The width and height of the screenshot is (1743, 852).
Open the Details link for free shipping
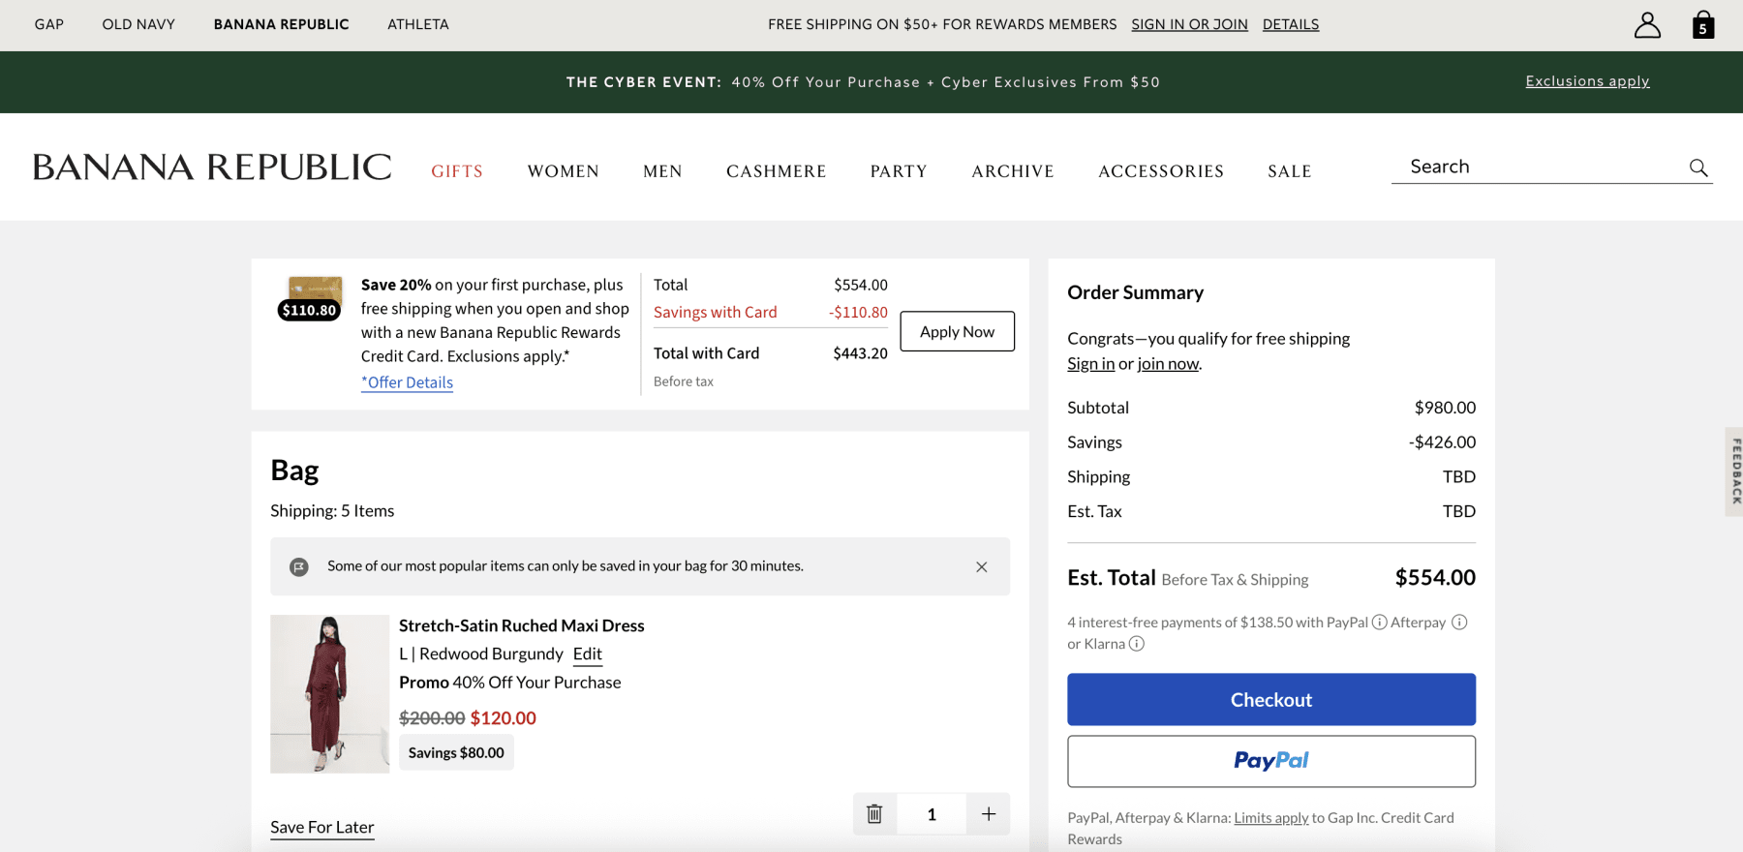1291,24
